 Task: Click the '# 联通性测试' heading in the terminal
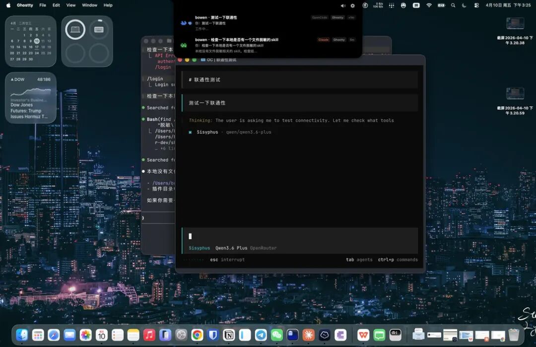click(204, 79)
